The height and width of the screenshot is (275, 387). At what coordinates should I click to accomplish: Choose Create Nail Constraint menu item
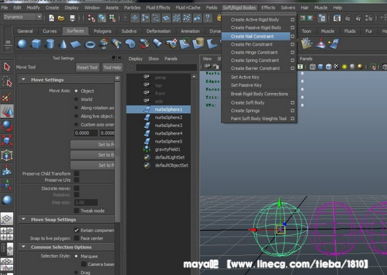(256, 36)
